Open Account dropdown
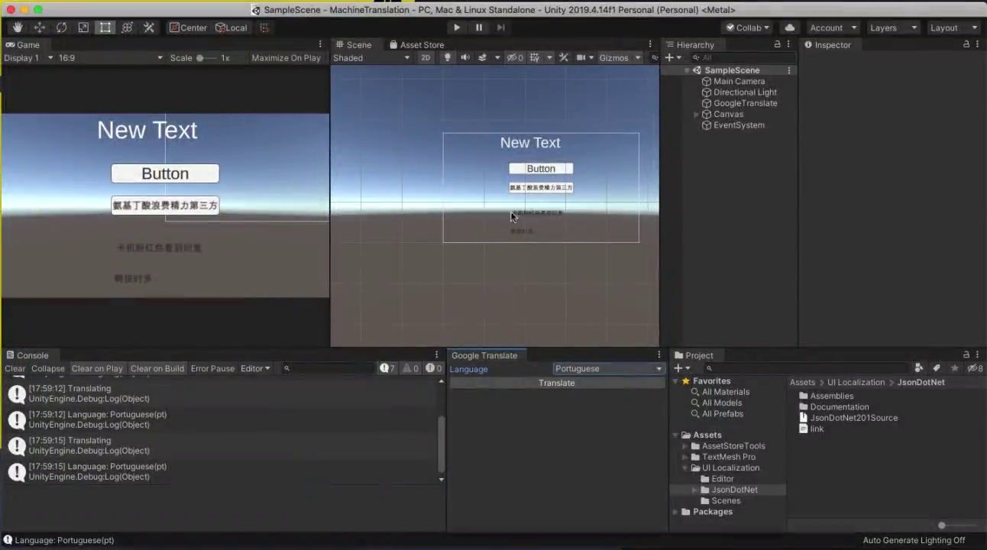 point(833,27)
